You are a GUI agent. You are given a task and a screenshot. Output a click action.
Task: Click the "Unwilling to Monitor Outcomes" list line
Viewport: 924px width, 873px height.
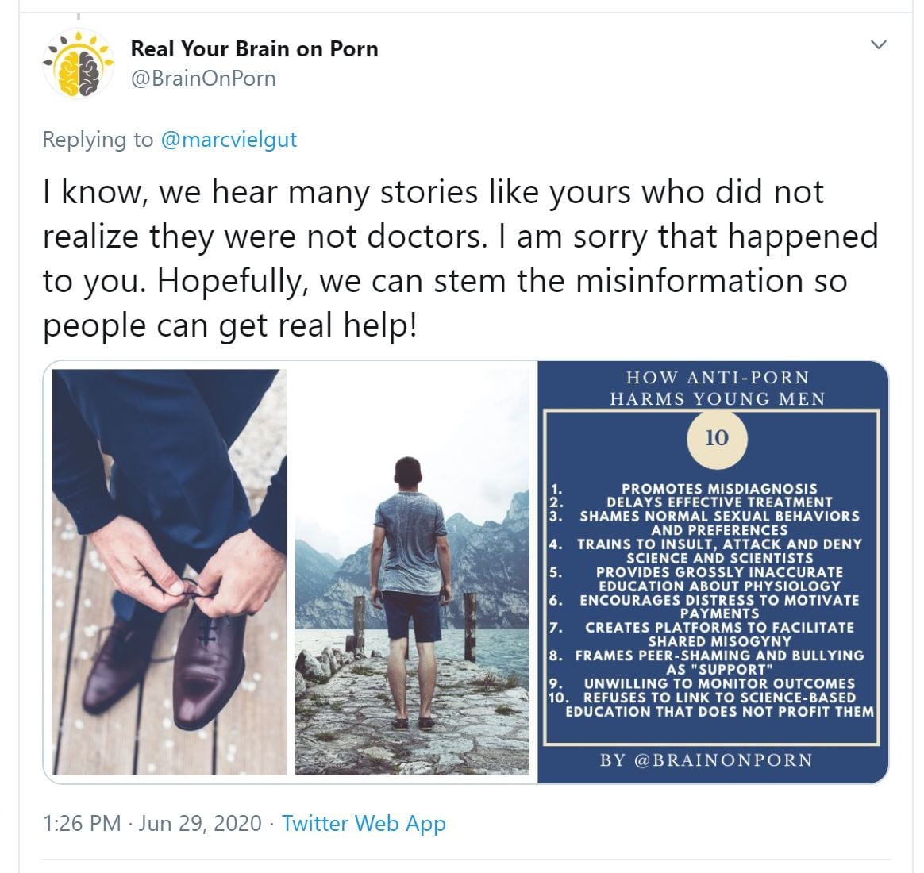click(718, 683)
